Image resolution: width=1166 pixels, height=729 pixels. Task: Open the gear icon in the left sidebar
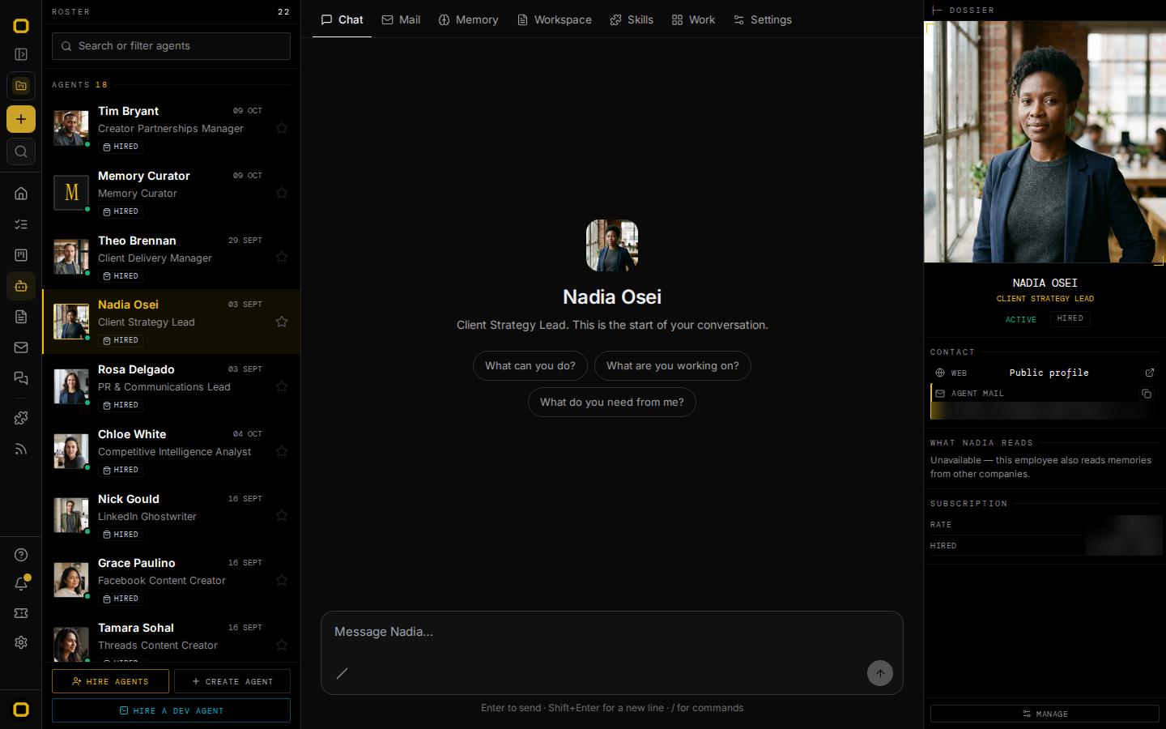click(x=21, y=642)
